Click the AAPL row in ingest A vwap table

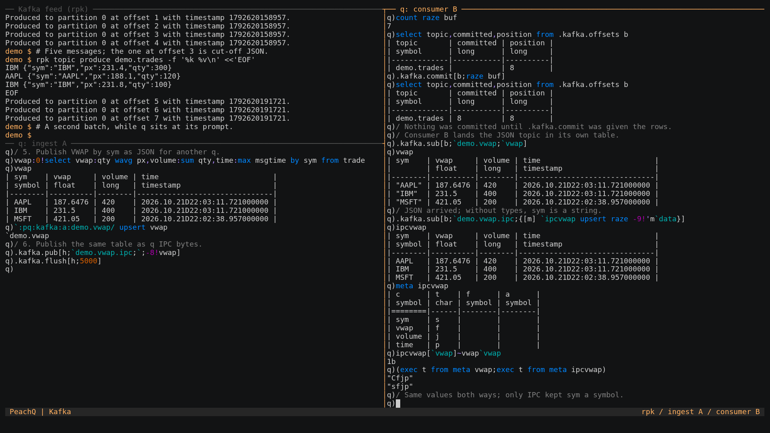pyautogui.click(x=141, y=202)
